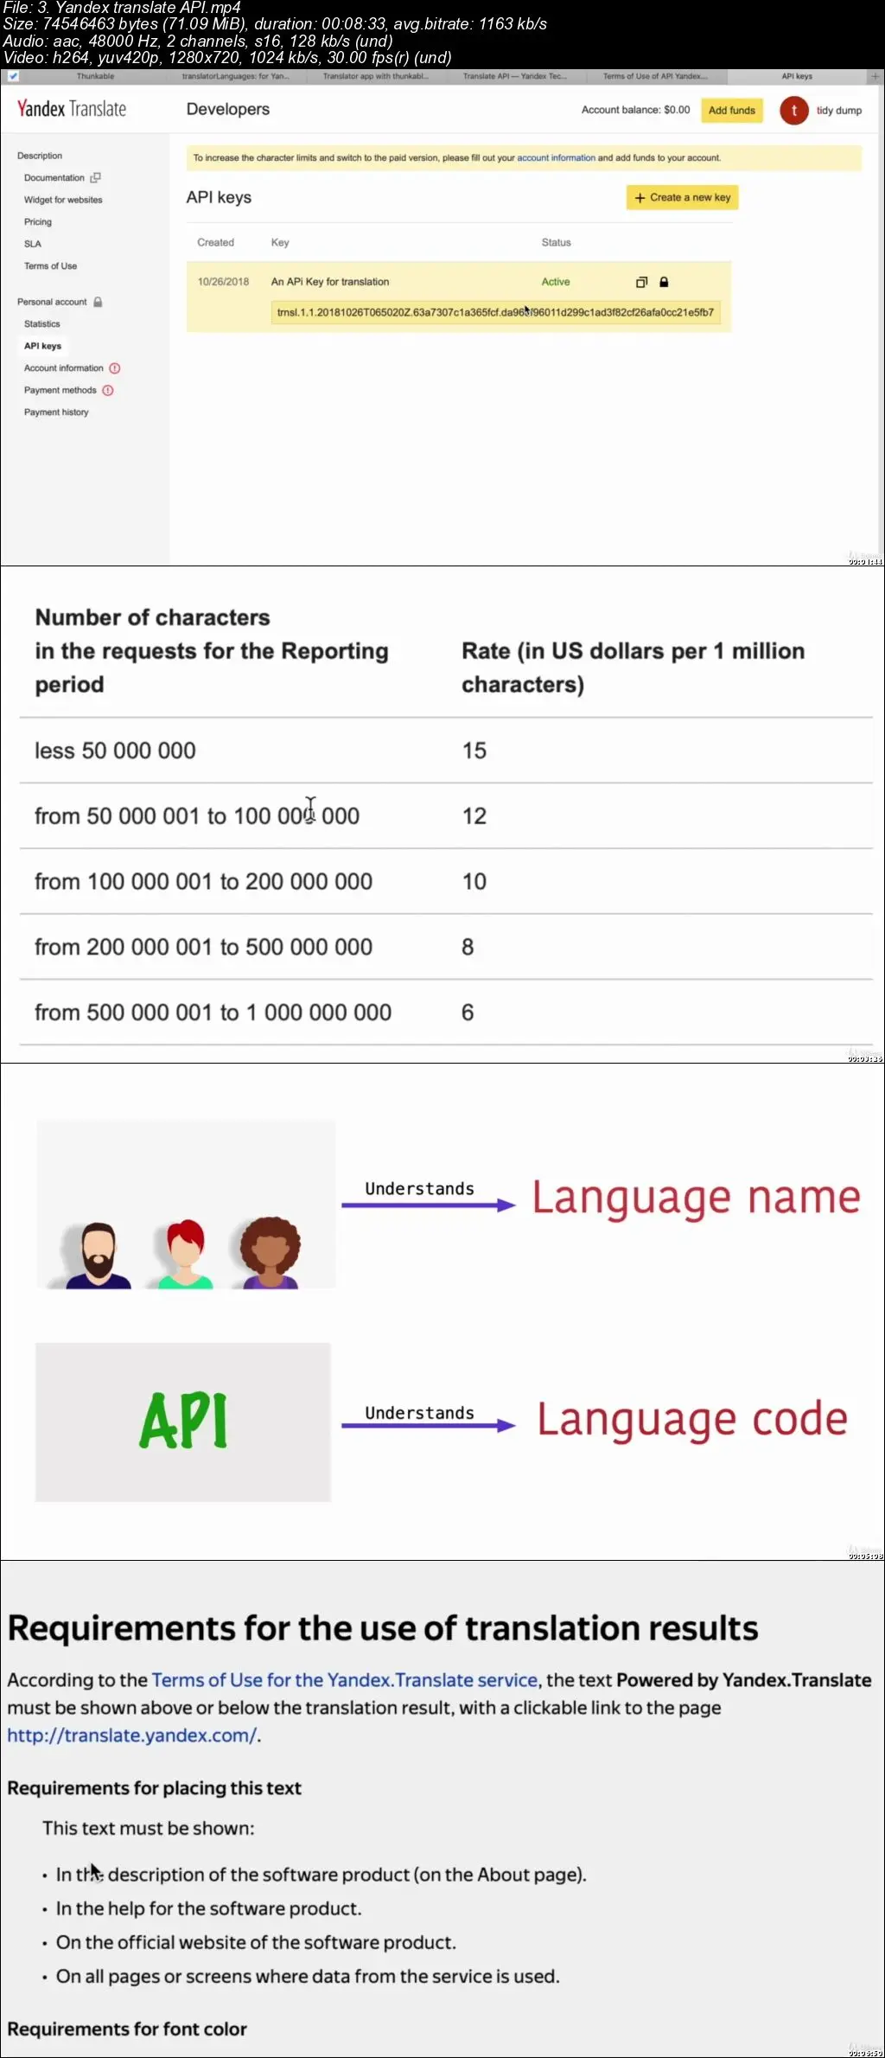Open Terms of Use for Yandex.Translate service link
885x2058 pixels.
(x=345, y=1679)
